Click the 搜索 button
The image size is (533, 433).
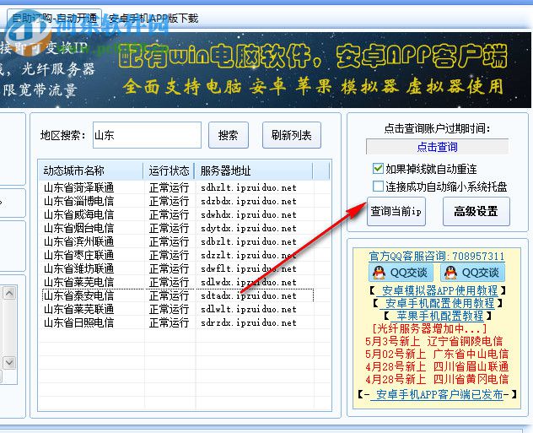[x=228, y=135]
